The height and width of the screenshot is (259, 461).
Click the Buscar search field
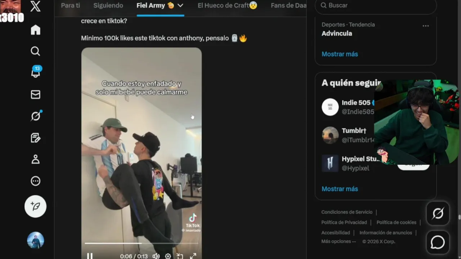tap(376, 5)
